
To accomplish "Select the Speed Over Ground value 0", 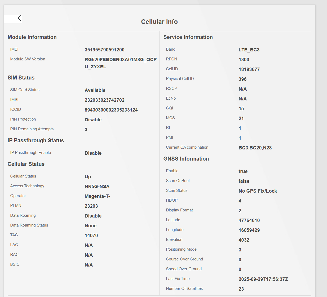I will pyautogui.click(x=240, y=269).
